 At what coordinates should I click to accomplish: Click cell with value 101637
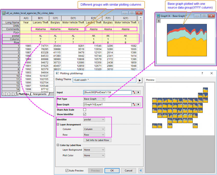click(x=40, y=76)
